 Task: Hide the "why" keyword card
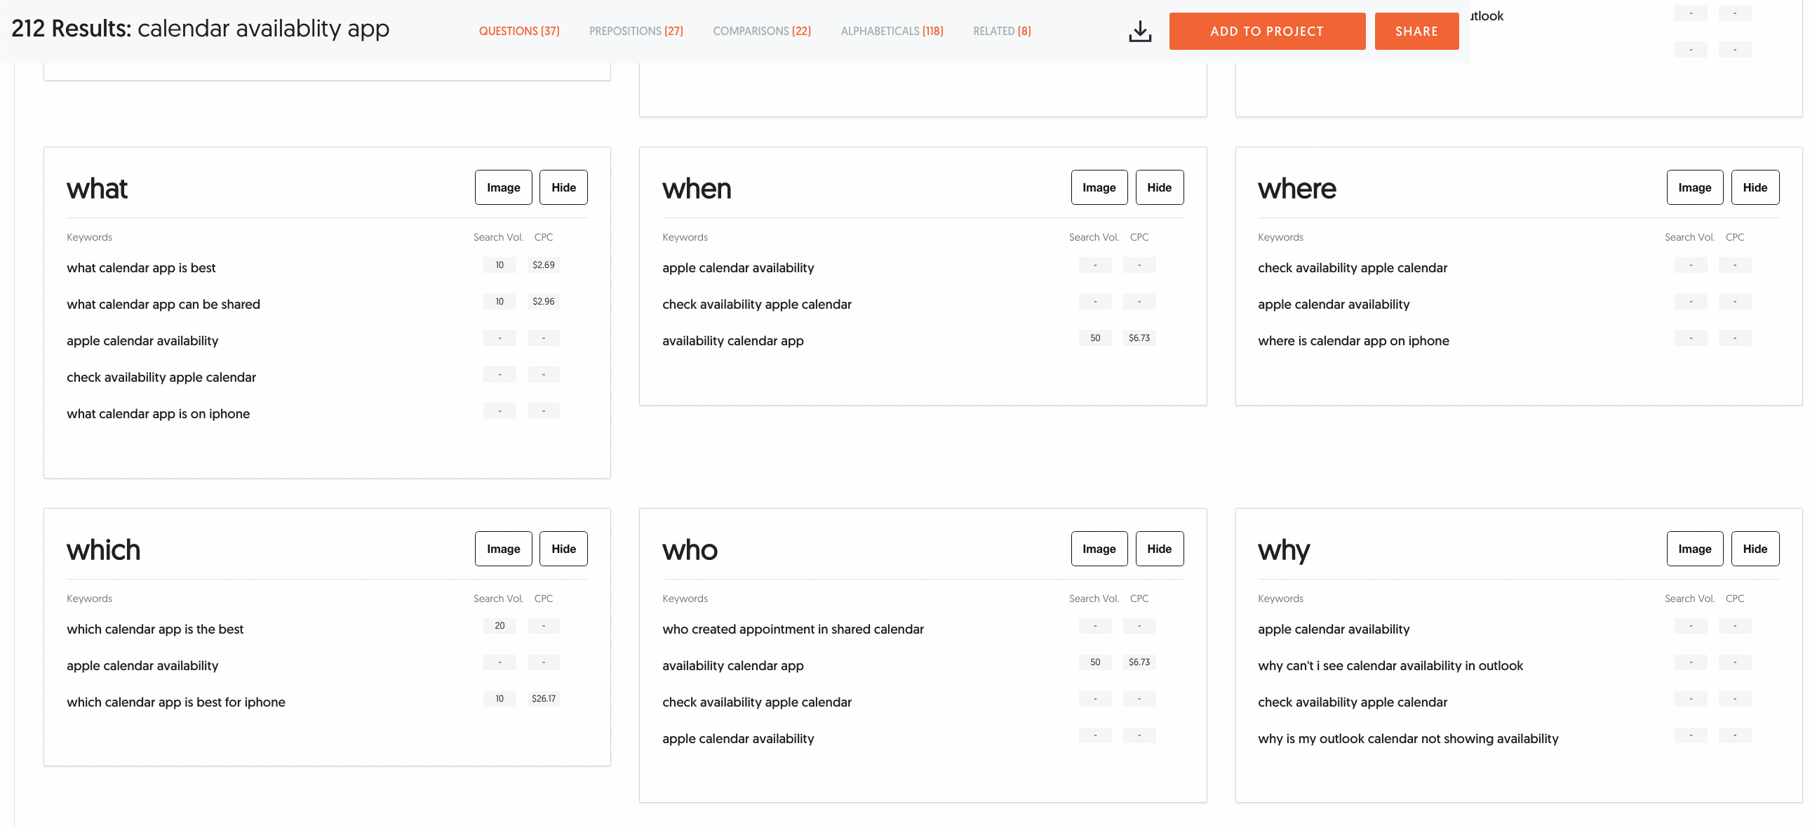click(1755, 549)
